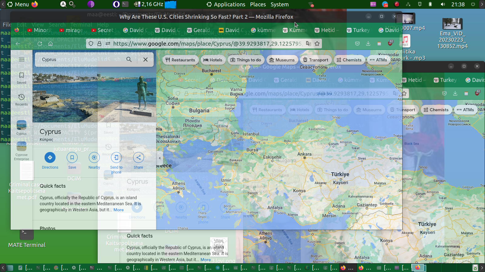Click the Firefox URL address field
This screenshot has height=272, width=485.
[x=206, y=44]
